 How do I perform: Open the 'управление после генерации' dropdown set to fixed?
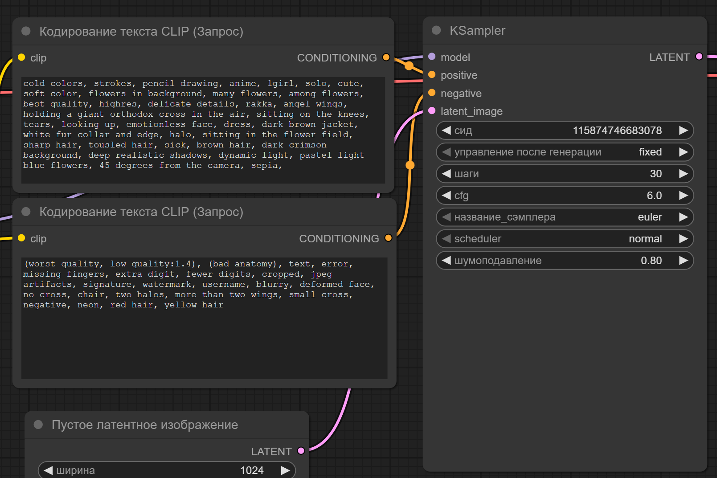click(x=565, y=152)
